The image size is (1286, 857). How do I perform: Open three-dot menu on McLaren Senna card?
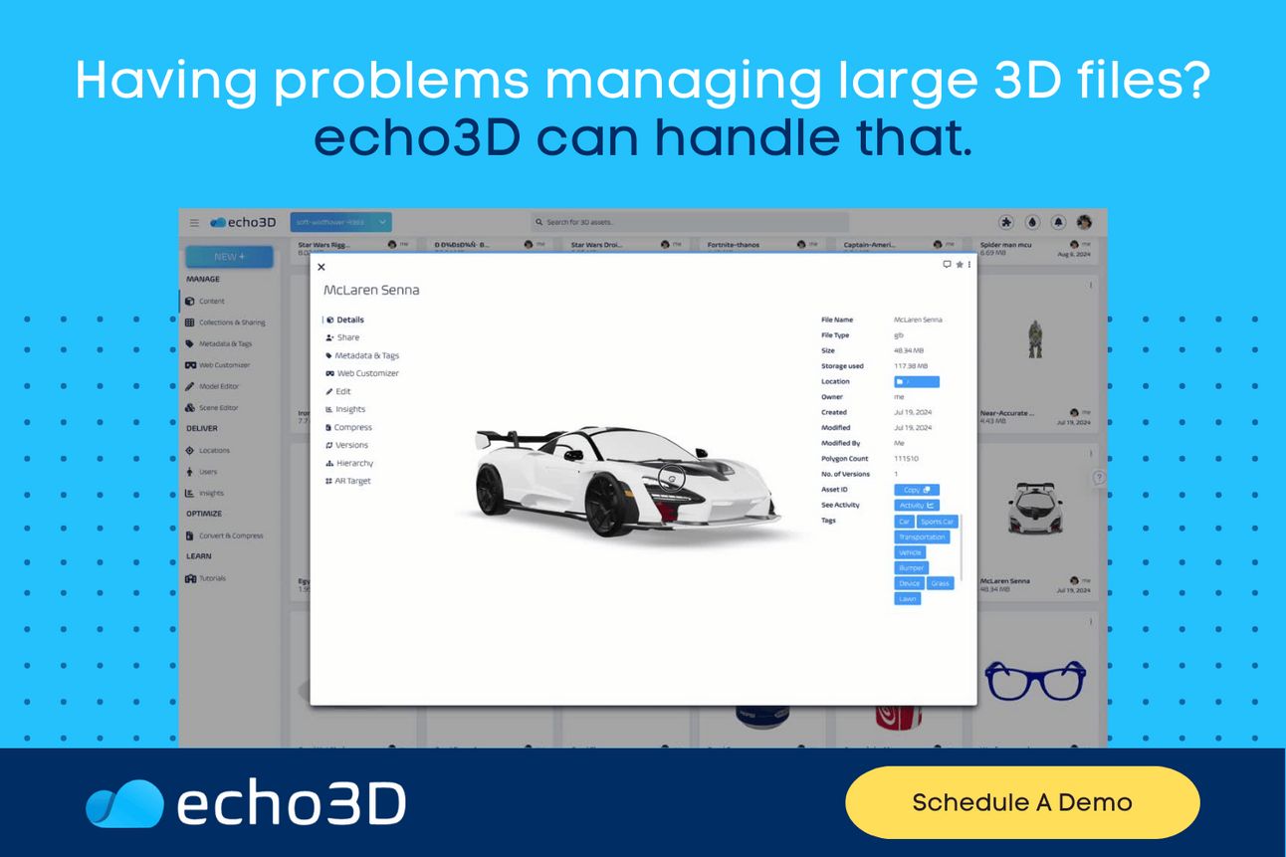point(1091,456)
